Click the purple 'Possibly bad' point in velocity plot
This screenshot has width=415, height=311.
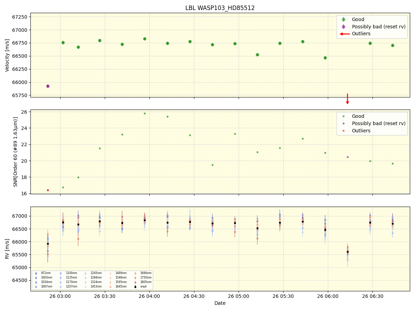pyautogui.click(x=48, y=86)
